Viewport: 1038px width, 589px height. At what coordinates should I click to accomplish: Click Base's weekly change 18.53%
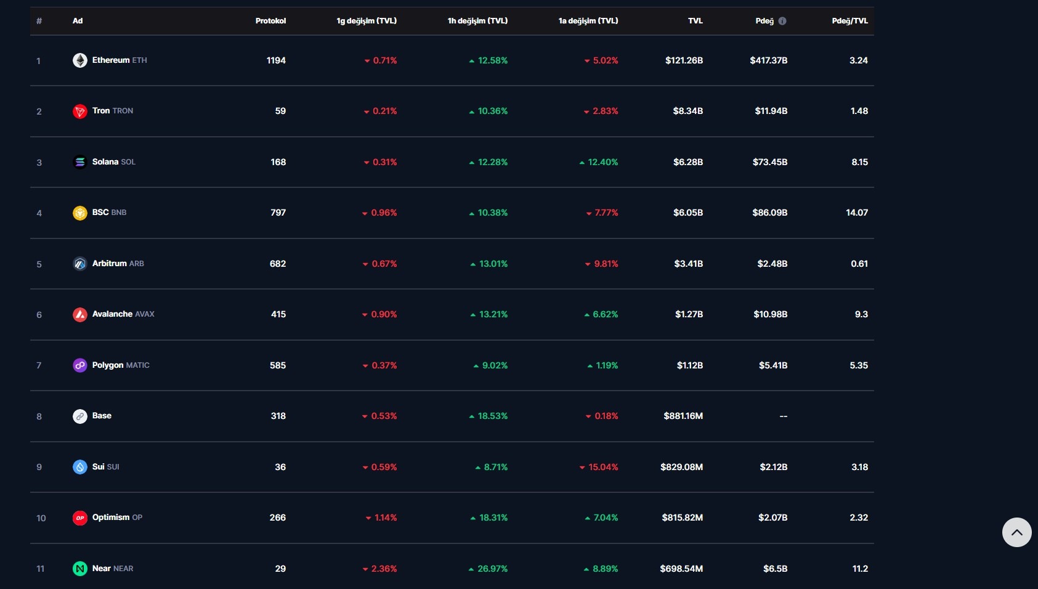pos(489,416)
